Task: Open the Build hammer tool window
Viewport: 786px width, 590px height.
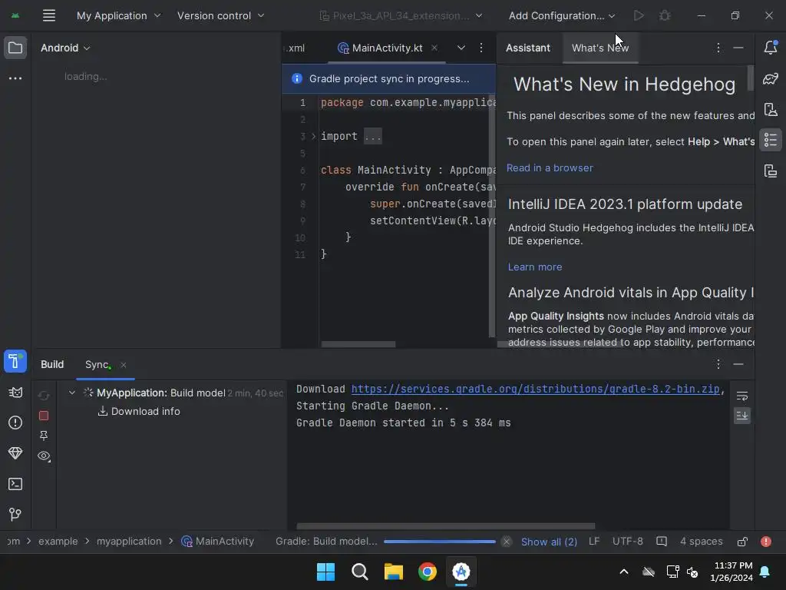Action: pos(15,361)
